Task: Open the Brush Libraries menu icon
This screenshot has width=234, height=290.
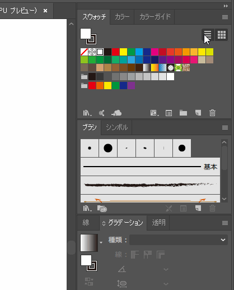Action: [87, 208]
